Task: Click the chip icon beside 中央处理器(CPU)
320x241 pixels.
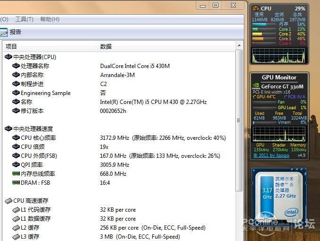Action: click(9, 57)
